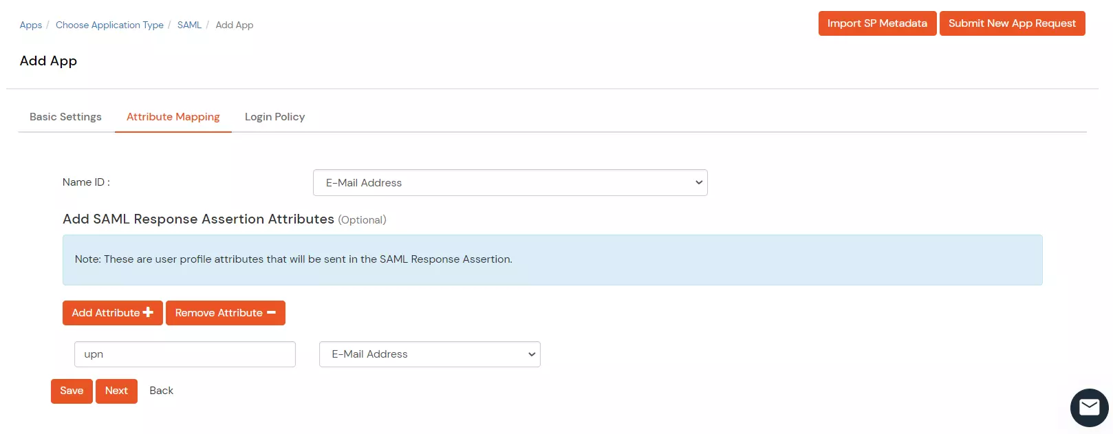Viewport: 1113px width, 434px height.
Task: Open Choose Application Type breadcrumb
Action: pos(109,25)
